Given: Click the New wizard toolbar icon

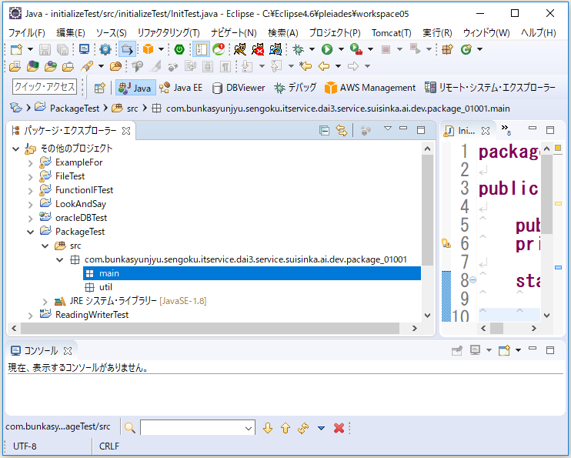Looking at the screenshot, I should 16,49.
